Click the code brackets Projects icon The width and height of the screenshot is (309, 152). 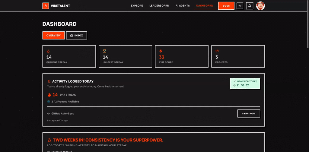click(217, 51)
